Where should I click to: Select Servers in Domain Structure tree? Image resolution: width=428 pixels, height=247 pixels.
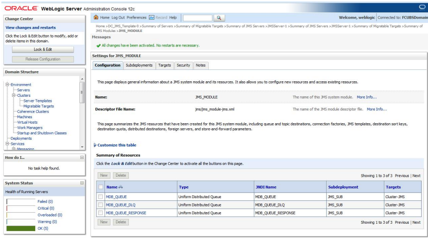tap(23, 90)
